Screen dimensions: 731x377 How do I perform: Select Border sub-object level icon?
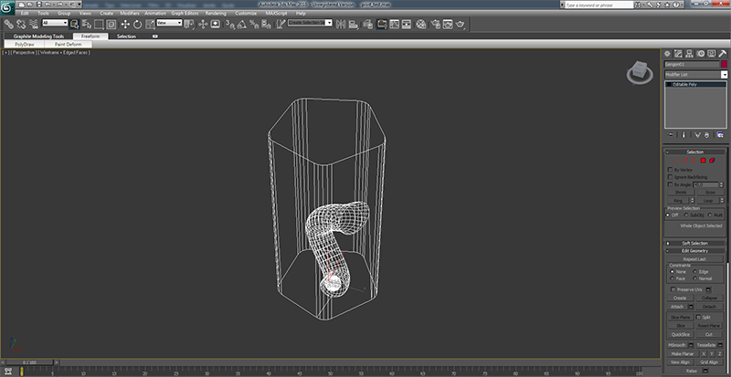[x=694, y=161]
